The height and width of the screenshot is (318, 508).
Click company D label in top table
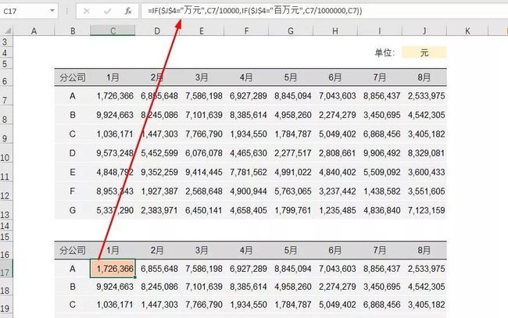(x=73, y=153)
